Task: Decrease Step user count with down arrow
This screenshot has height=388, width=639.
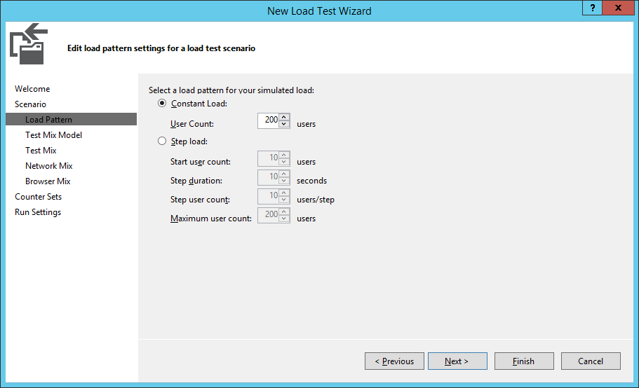Action: click(284, 200)
